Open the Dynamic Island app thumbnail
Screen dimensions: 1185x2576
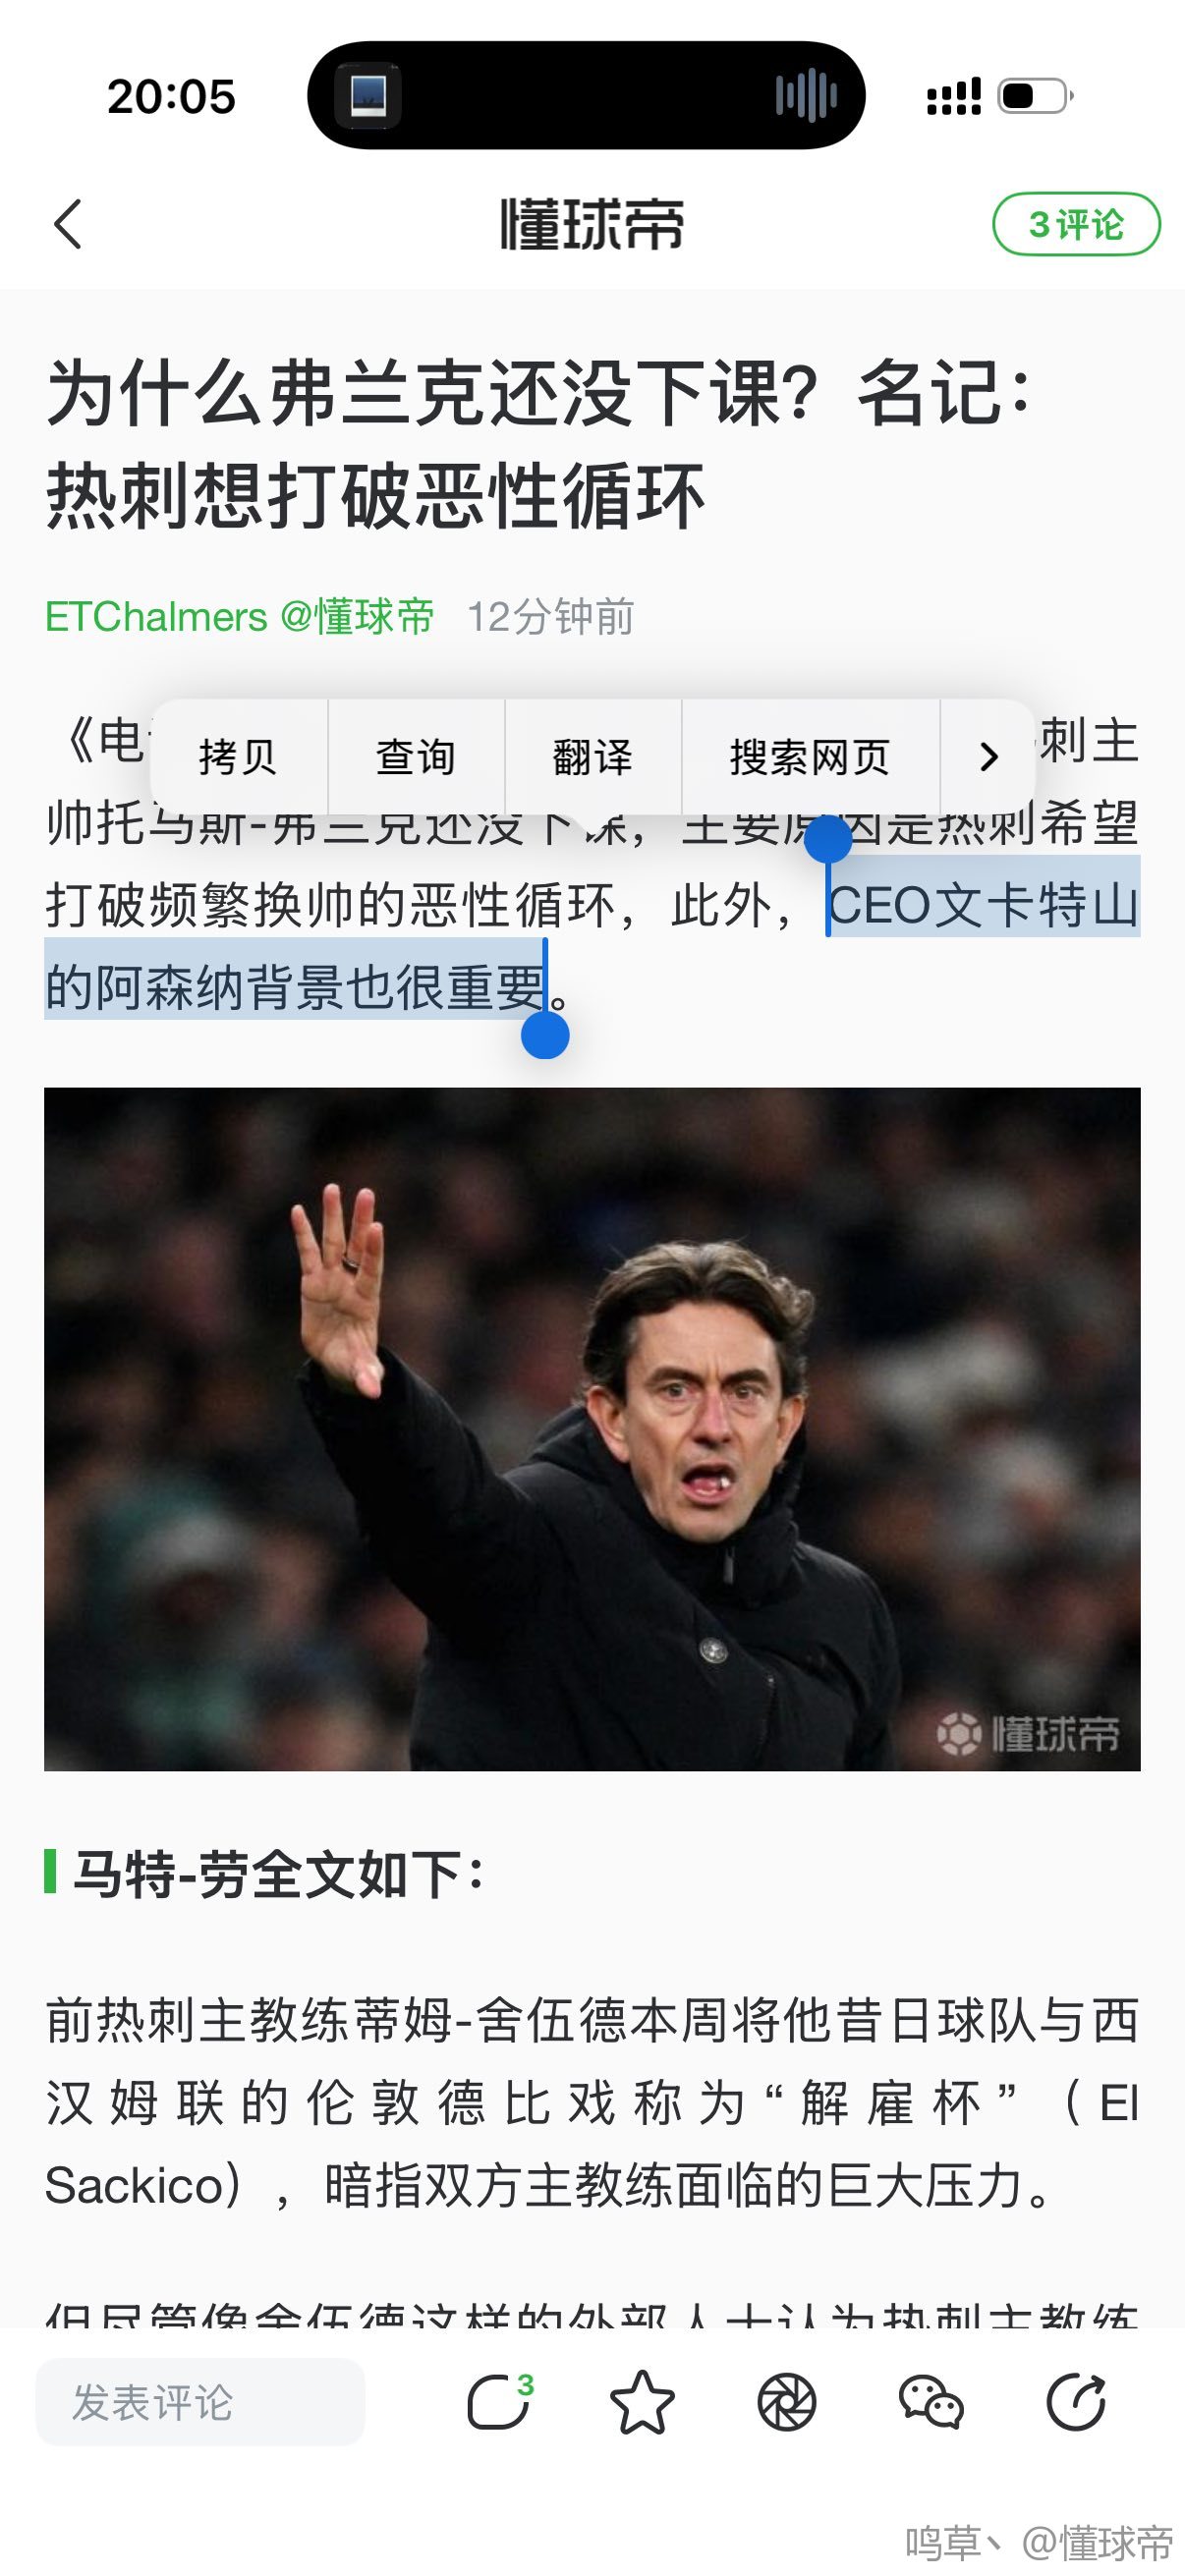click(x=368, y=96)
